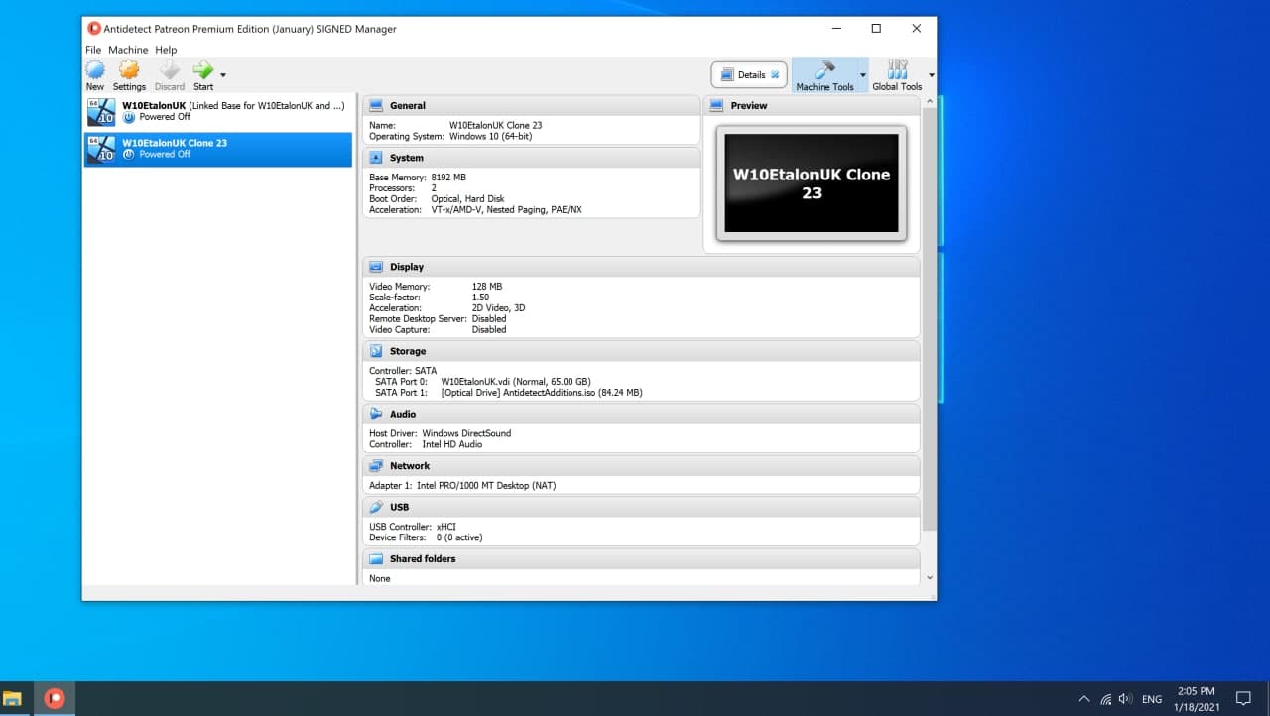Select the Details tab button

click(749, 75)
